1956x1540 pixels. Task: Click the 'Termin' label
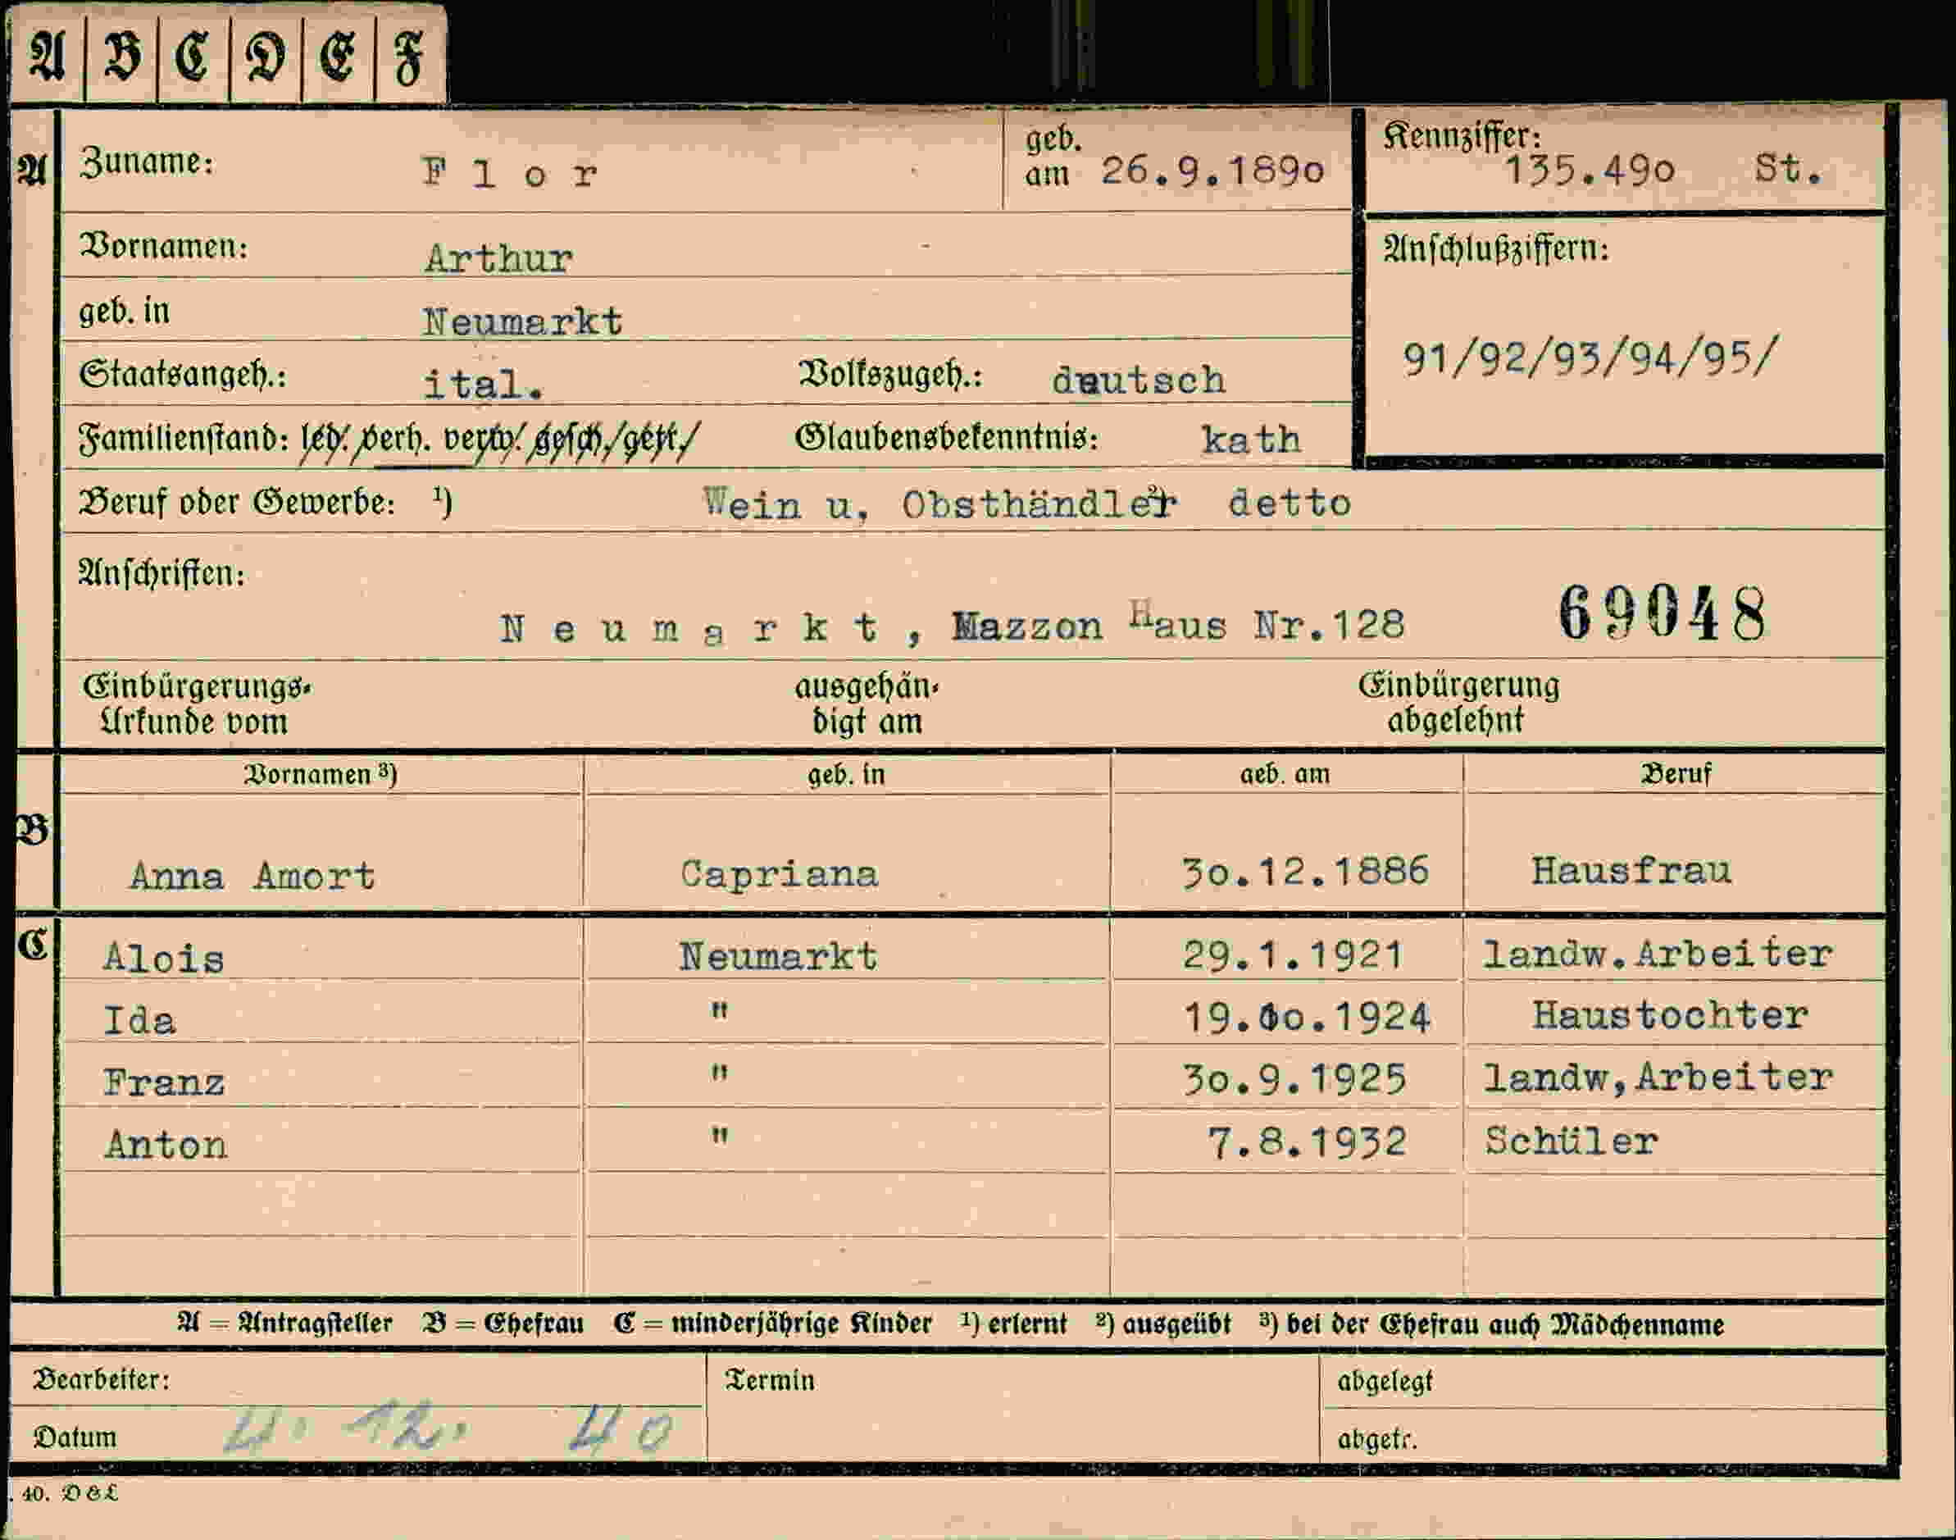pos(769,1380)
